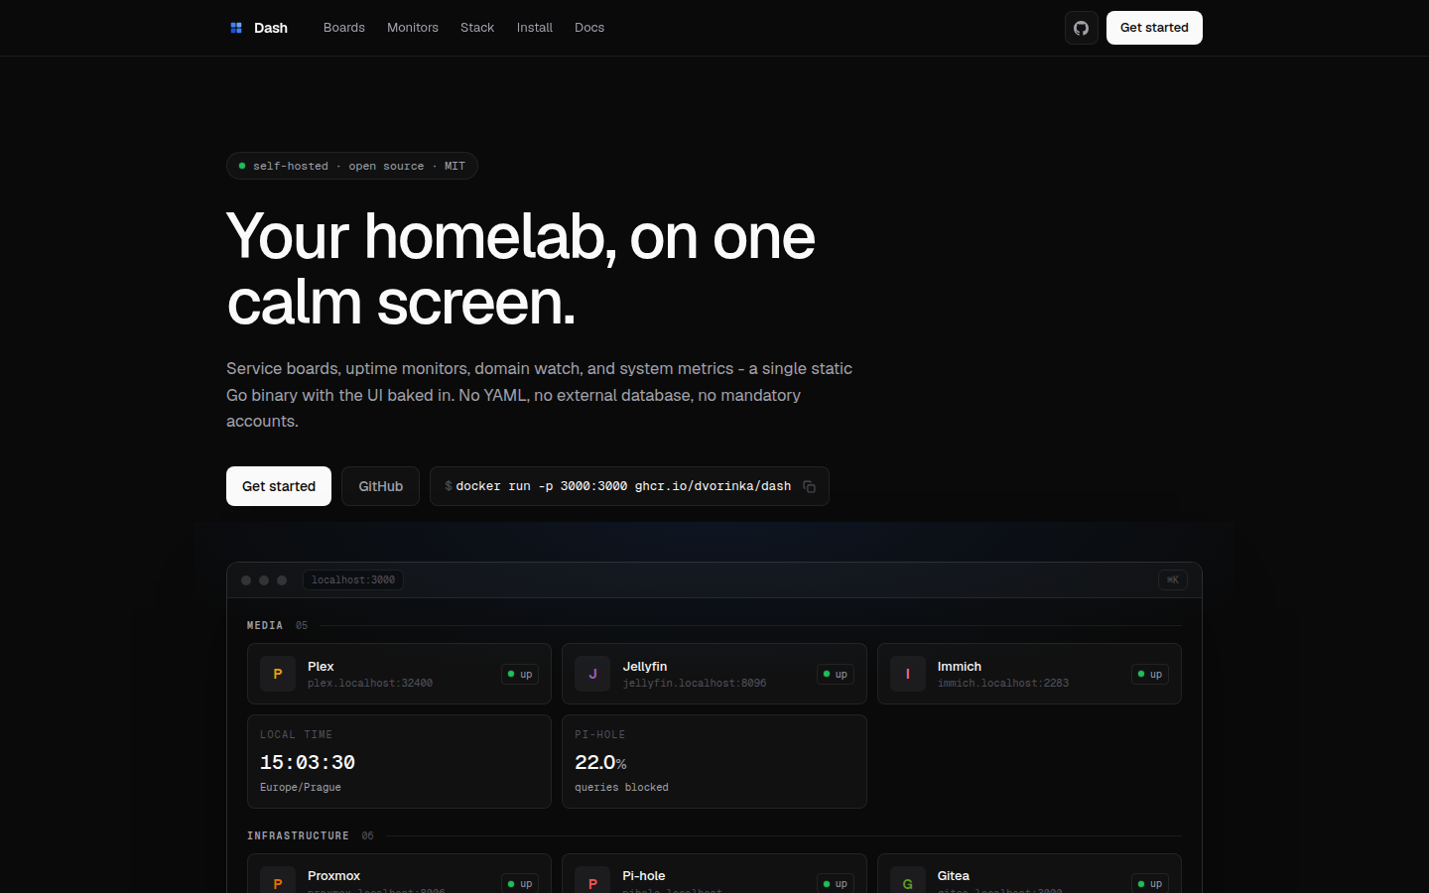Viewport: 1429px width, 893px height.
Task: Select the Plex service card title
Action: [321, 666]
